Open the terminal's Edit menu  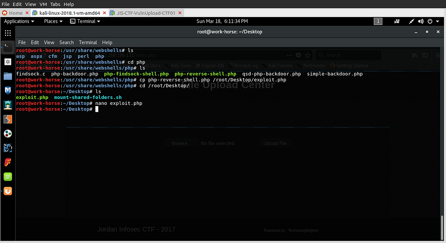[x=35, y=42]
